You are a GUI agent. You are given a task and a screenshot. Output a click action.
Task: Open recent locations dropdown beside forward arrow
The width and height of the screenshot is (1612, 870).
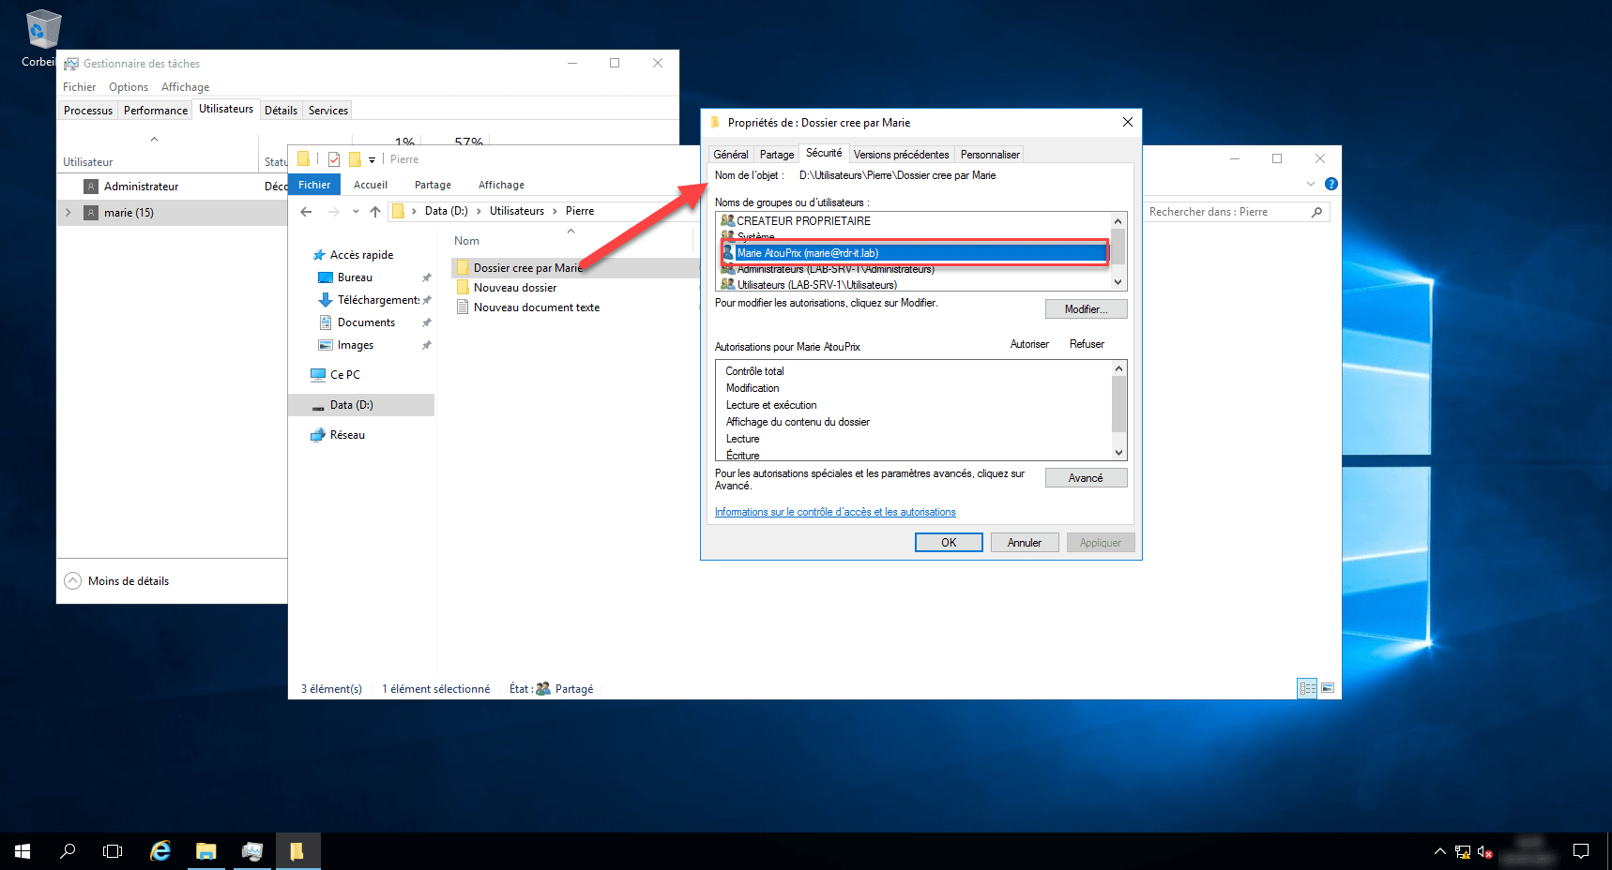point(356,212)
